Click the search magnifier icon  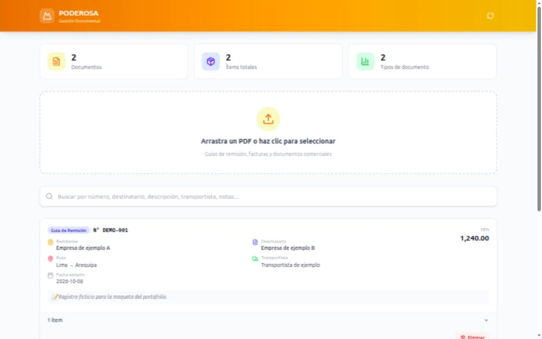49,196
